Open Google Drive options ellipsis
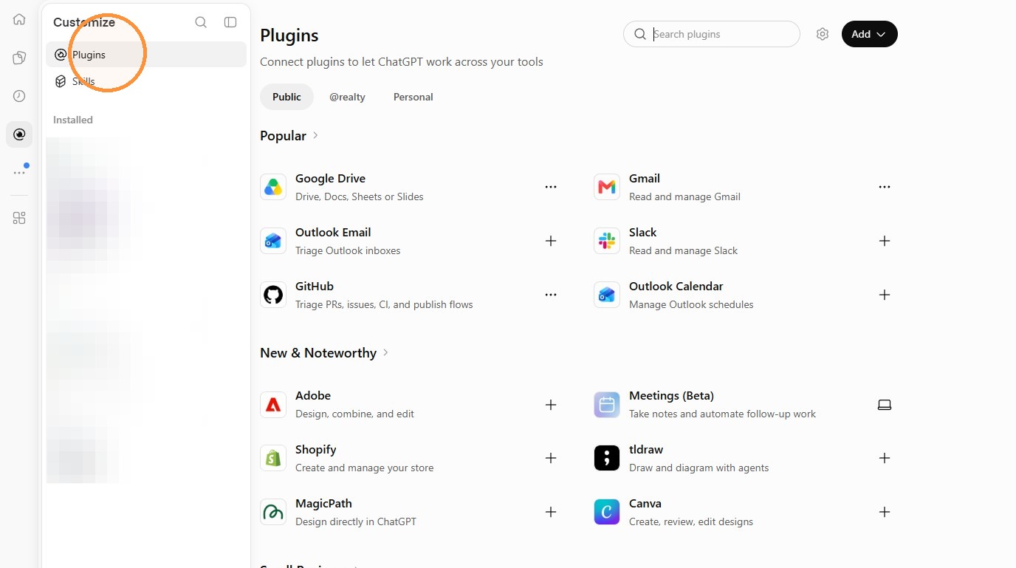The width and height of the screenshot is (1016, 568). tap(551, 187)
